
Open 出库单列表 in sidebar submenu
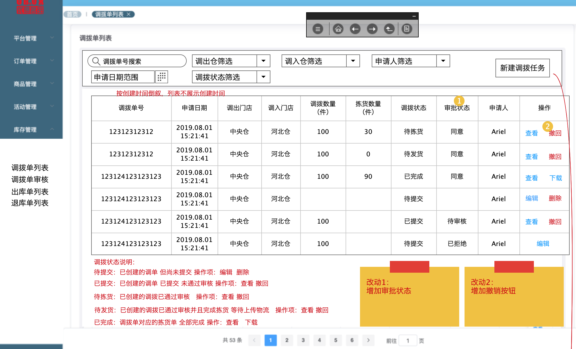pos(30,192)
